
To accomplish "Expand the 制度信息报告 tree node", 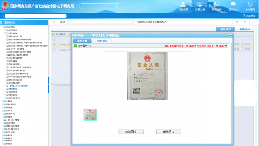I will click(5, 89).
